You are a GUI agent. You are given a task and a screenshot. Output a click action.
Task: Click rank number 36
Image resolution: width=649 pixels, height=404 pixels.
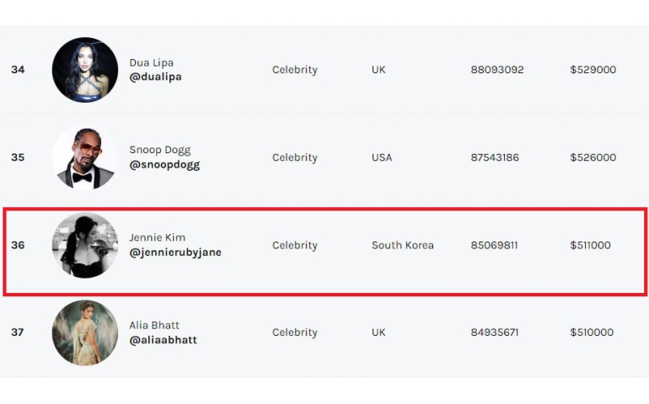coord(18,246)
